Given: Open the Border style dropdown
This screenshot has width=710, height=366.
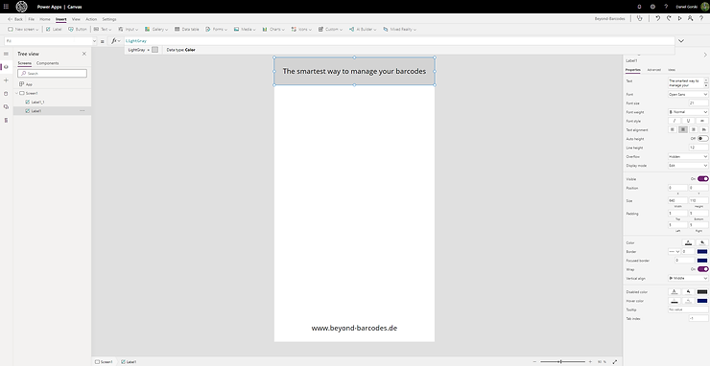Looking at the screenshot, I should tap(674, 252).
